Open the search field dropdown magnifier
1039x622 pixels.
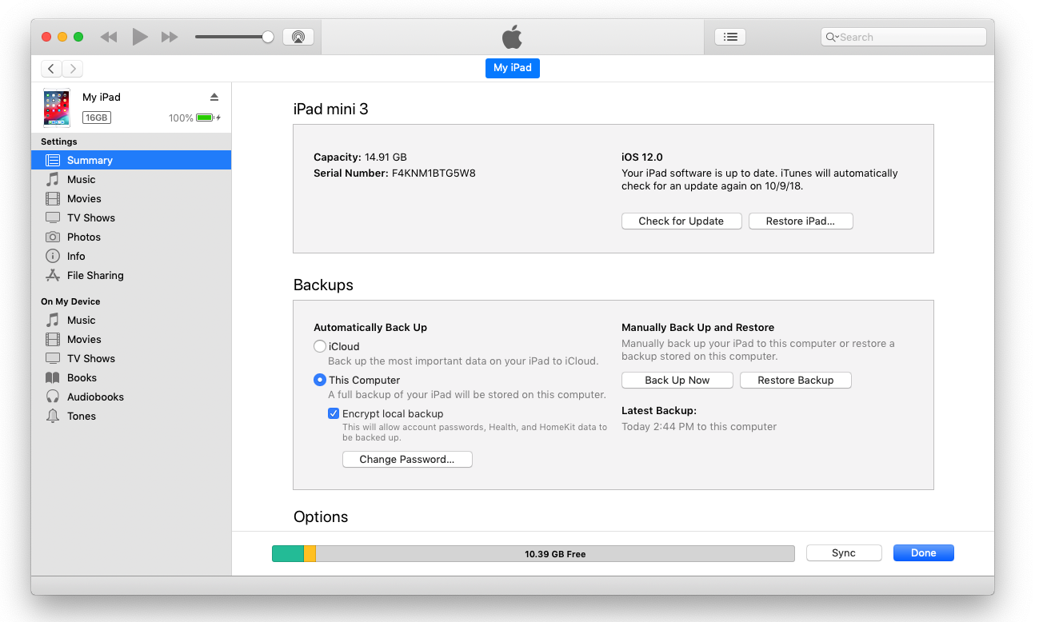pyautogui.click(x=832, y=37)
